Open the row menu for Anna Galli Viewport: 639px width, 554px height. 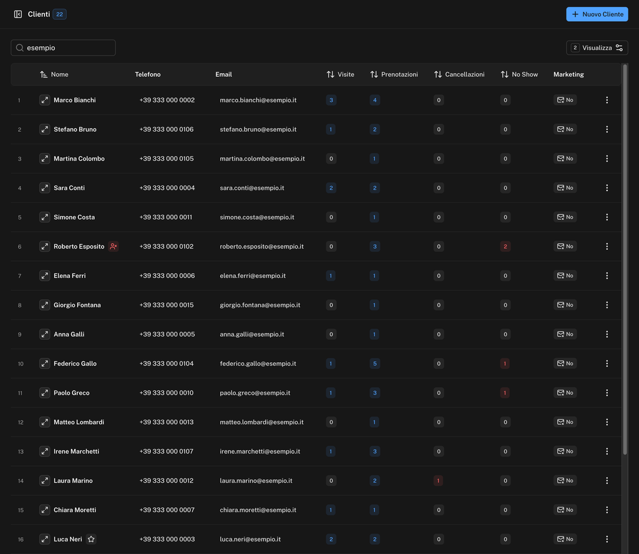tap(607, 334)
